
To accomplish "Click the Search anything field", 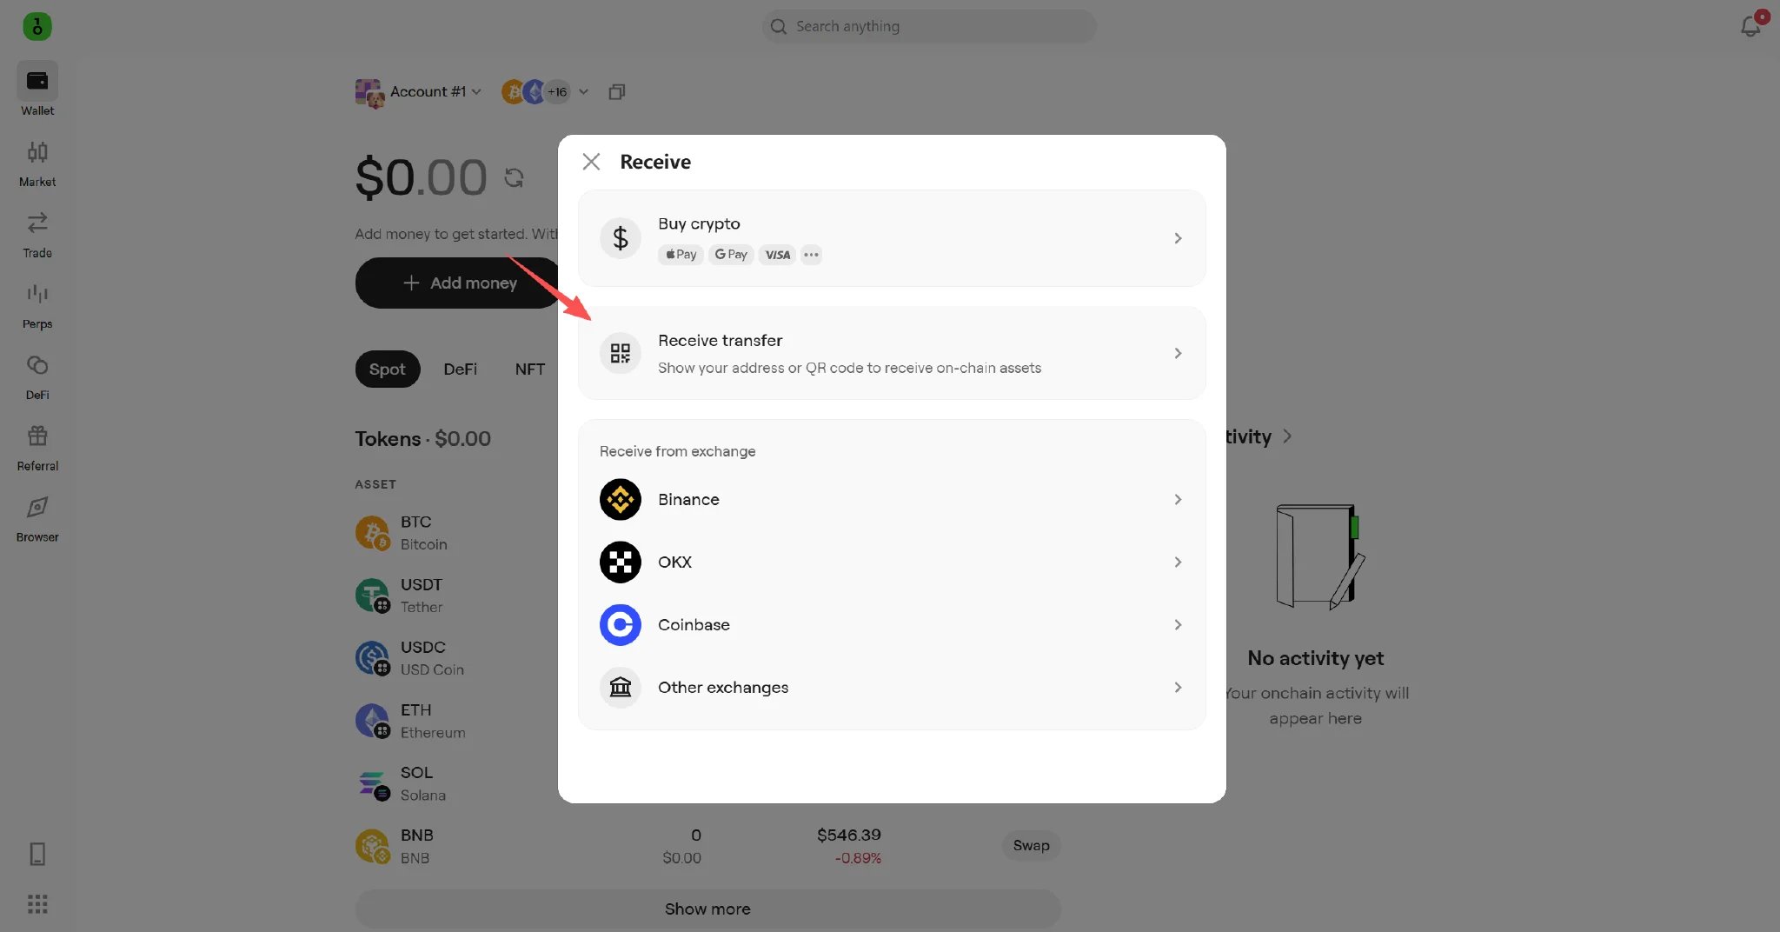I will 929,26.
